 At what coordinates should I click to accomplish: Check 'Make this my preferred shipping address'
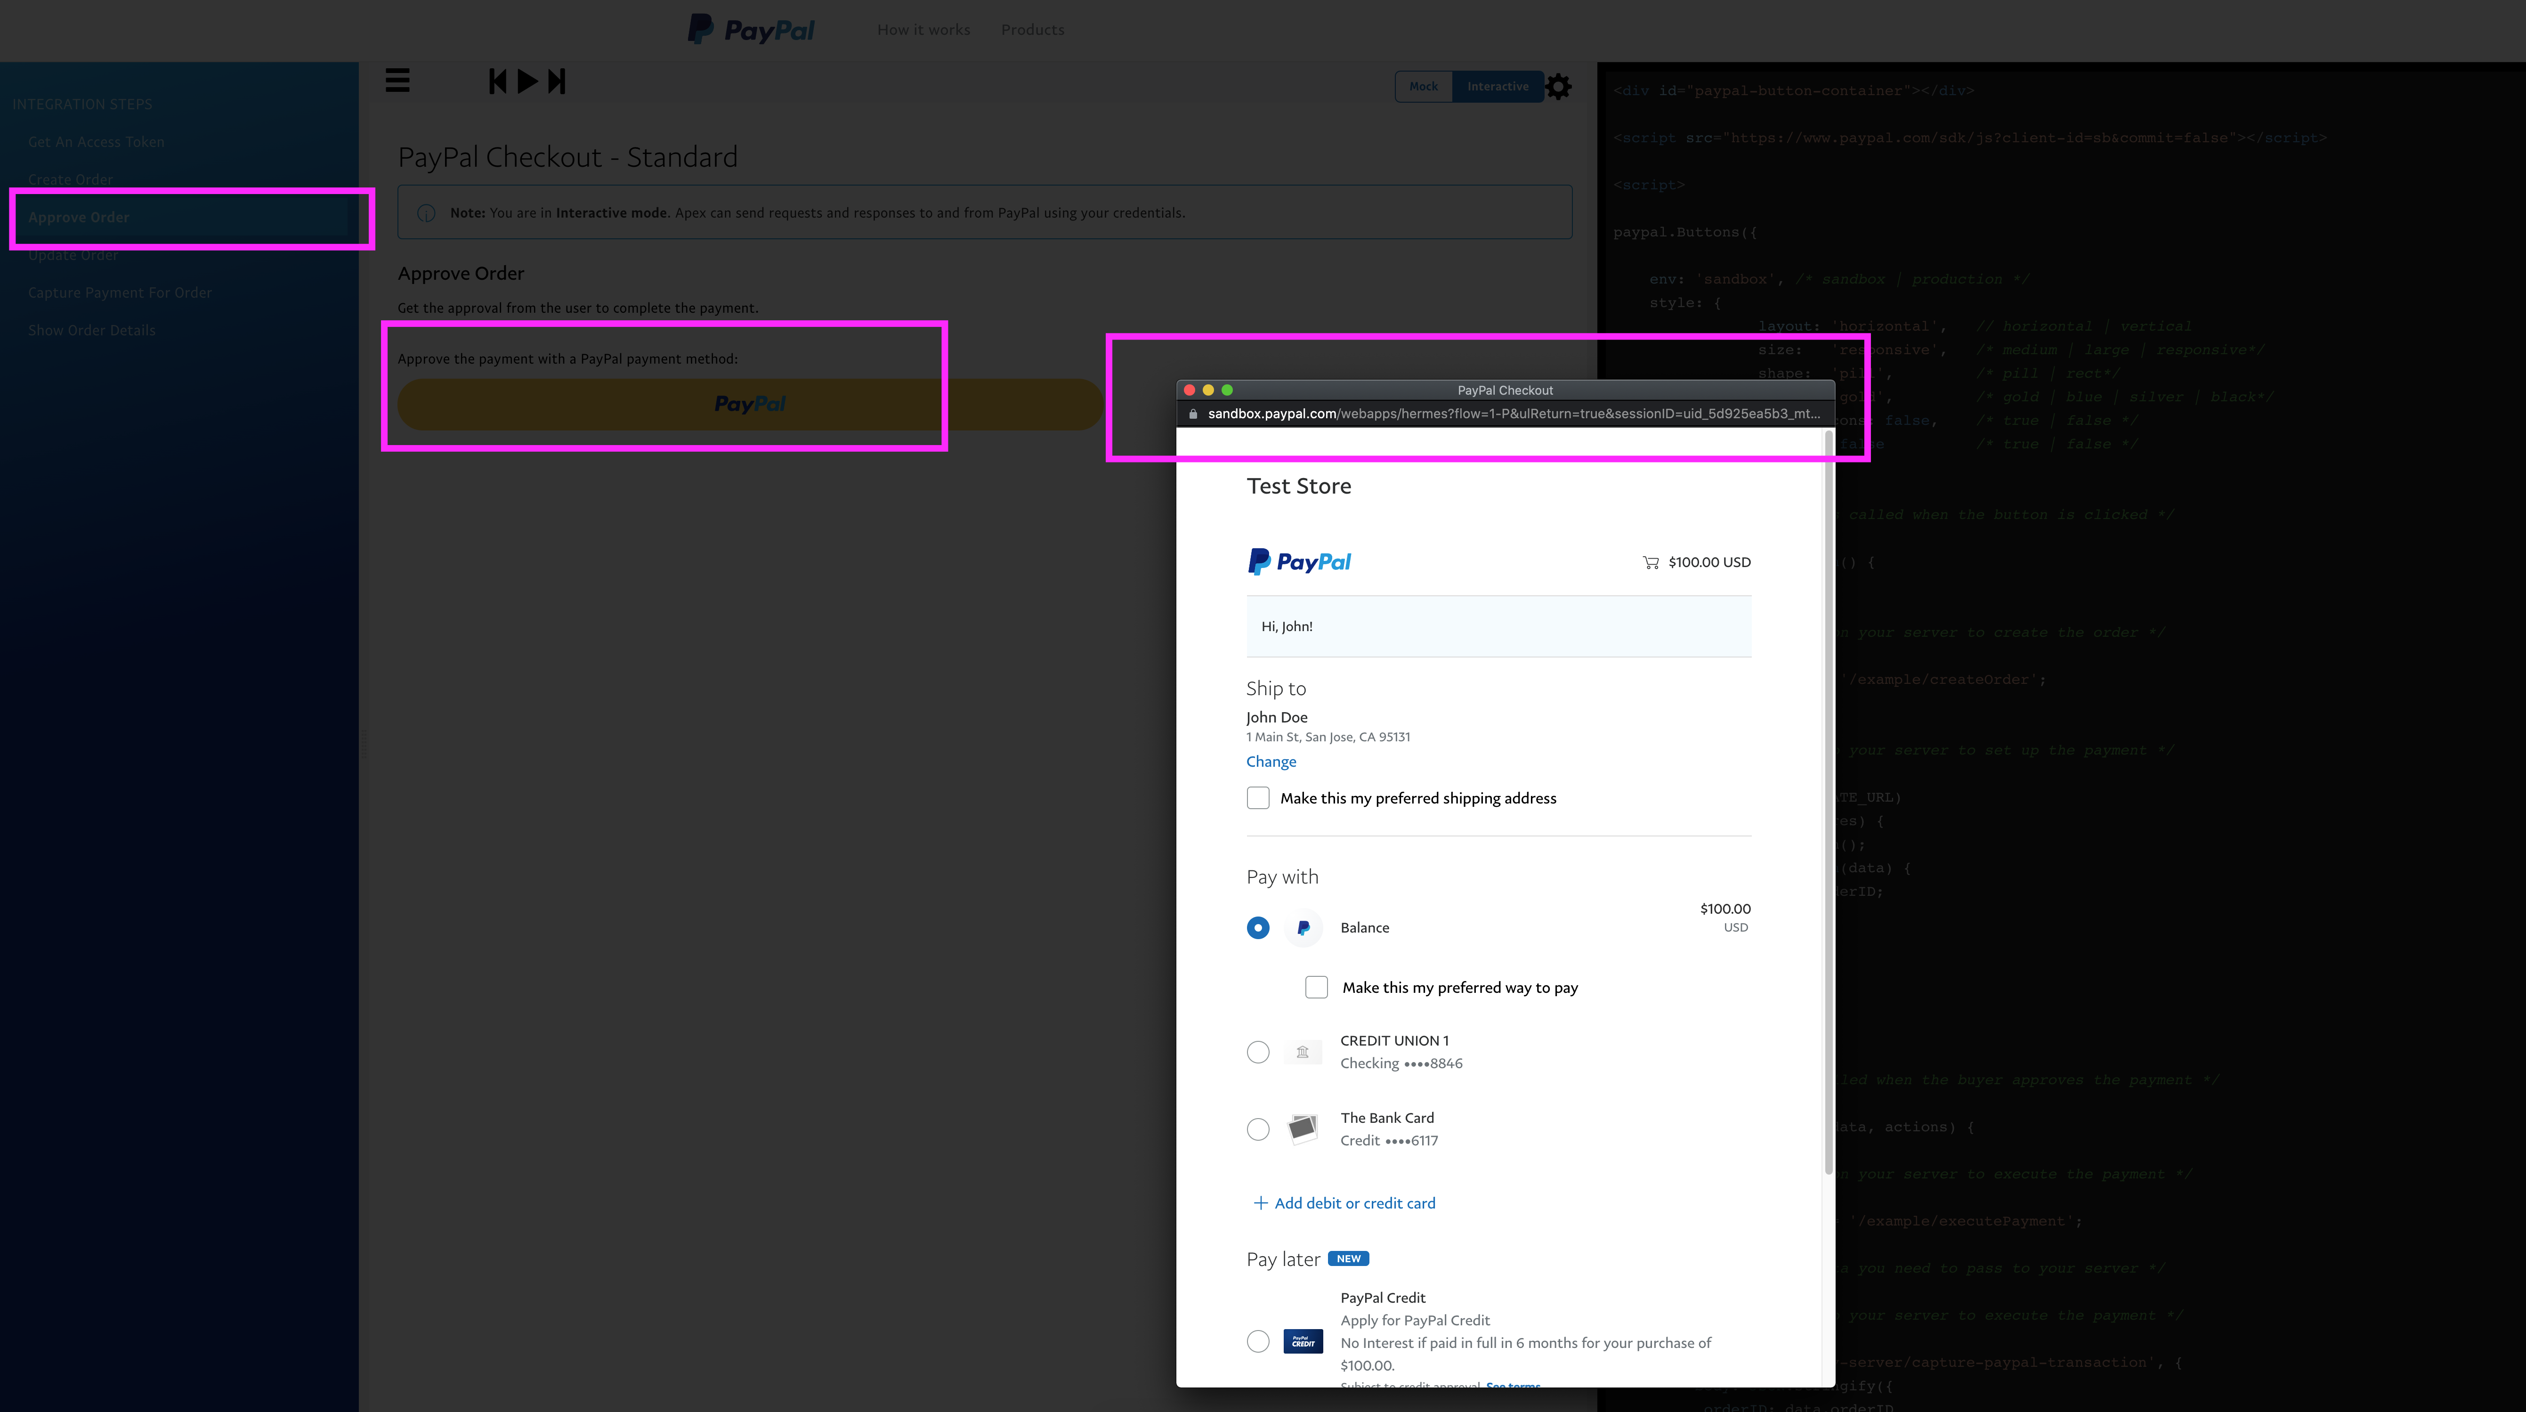pyautogui.click(x=1258, y=797)
